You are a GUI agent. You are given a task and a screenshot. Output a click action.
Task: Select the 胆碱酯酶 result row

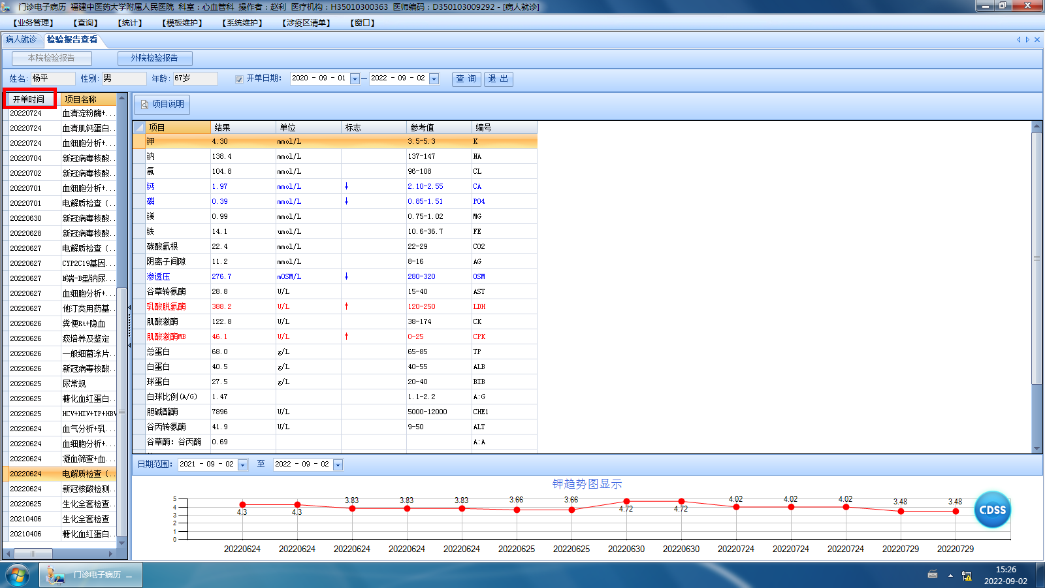point(335,412)
